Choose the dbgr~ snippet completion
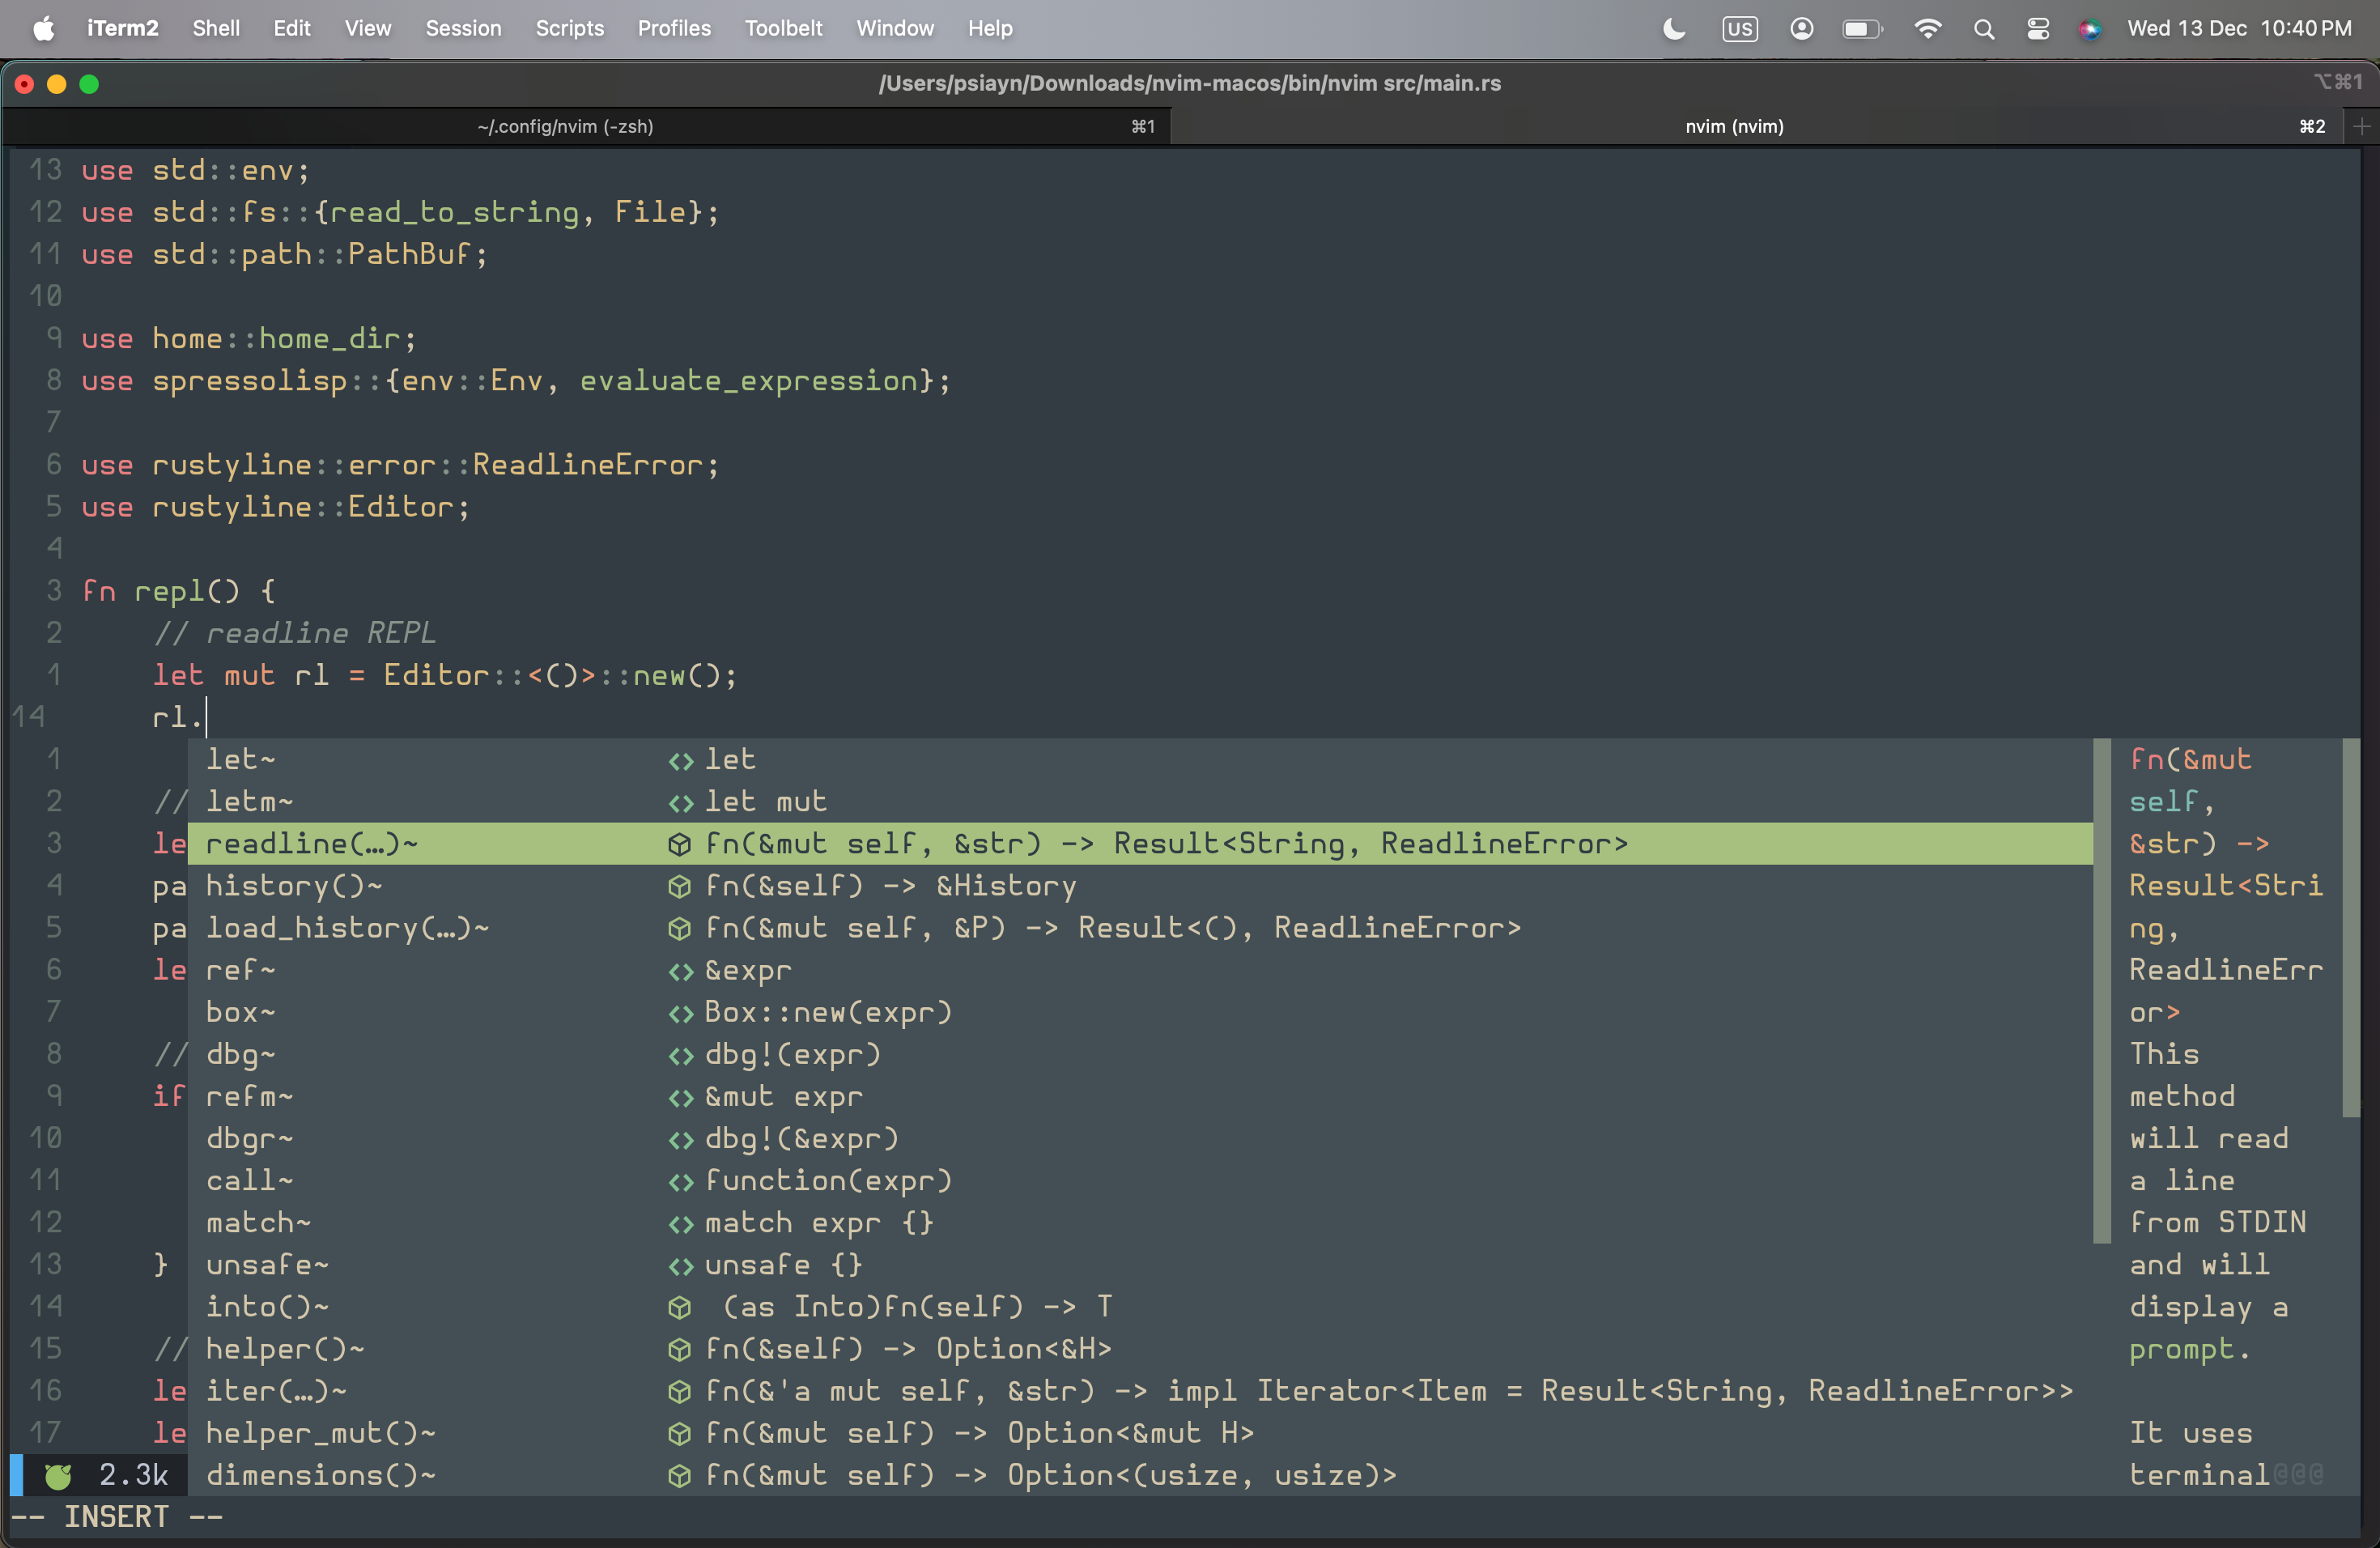Image resolution: width=2380 pixels, height=1548 pixels. pos(1140,1138)
